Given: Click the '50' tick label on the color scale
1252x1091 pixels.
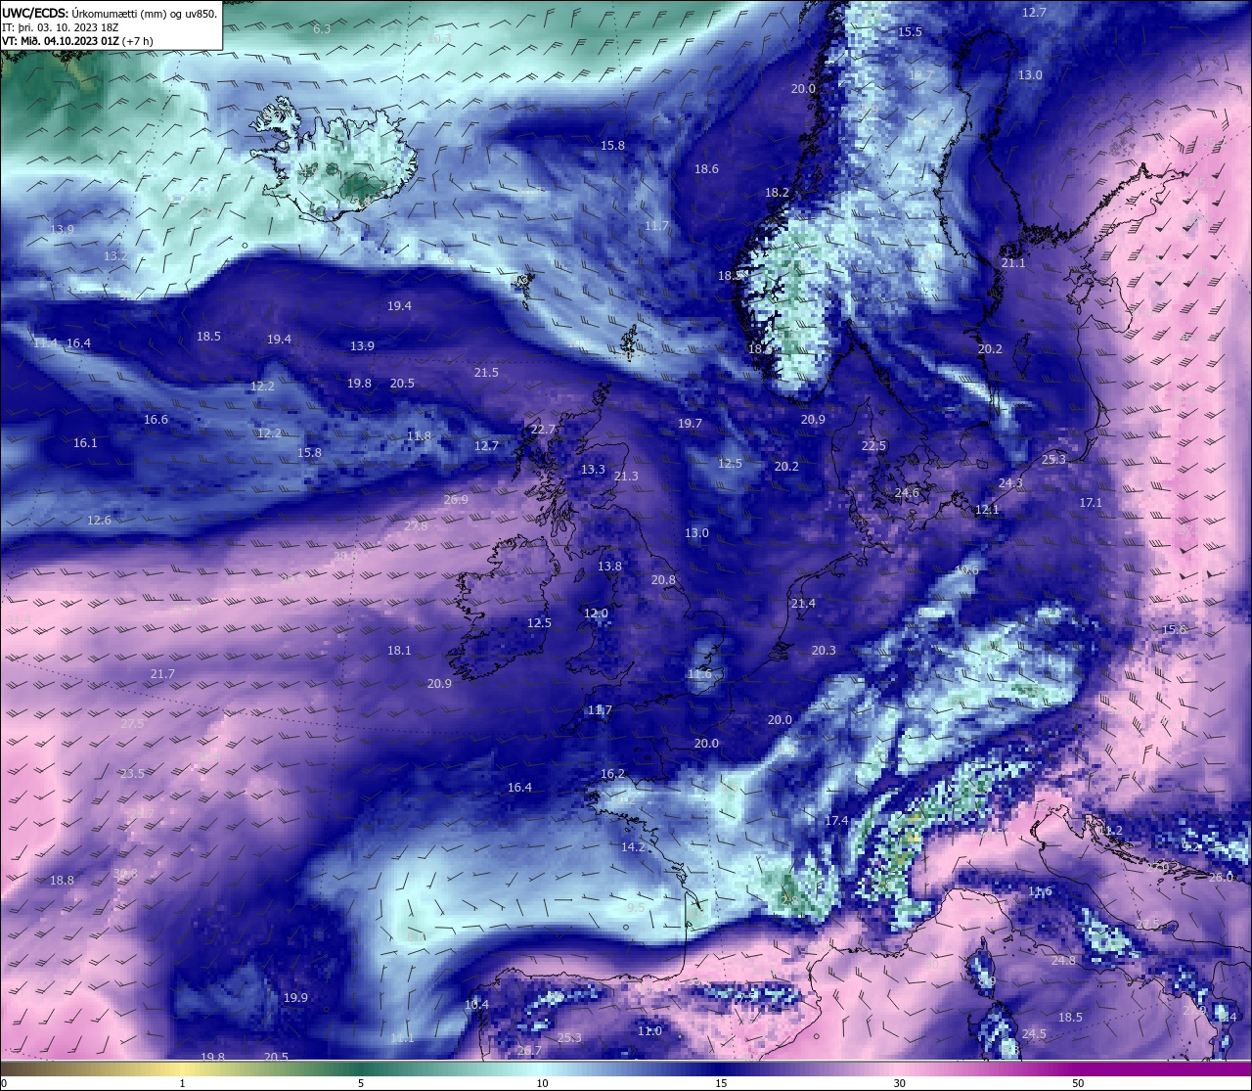Looking at the screenshot, I should click(x=1078, y=1083).
